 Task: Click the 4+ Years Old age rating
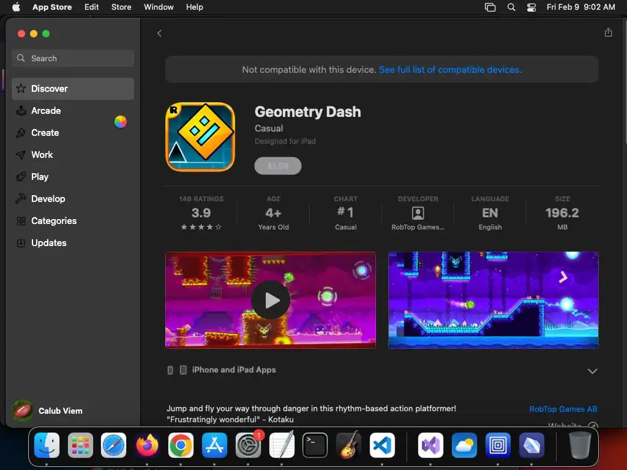pos(274,213)
